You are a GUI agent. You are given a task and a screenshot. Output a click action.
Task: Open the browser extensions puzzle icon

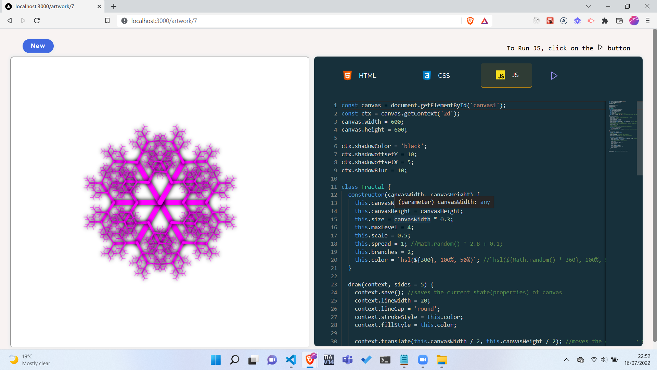pos(605,21)
